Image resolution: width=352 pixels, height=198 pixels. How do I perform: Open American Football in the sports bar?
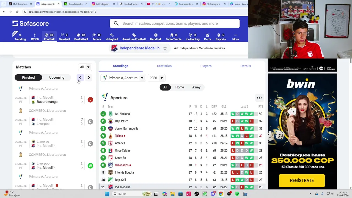point(134,37)
